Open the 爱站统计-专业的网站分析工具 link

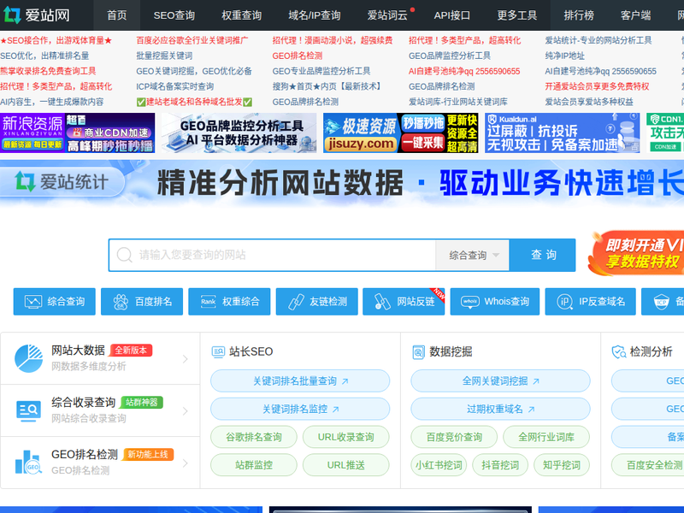[598, 40]
